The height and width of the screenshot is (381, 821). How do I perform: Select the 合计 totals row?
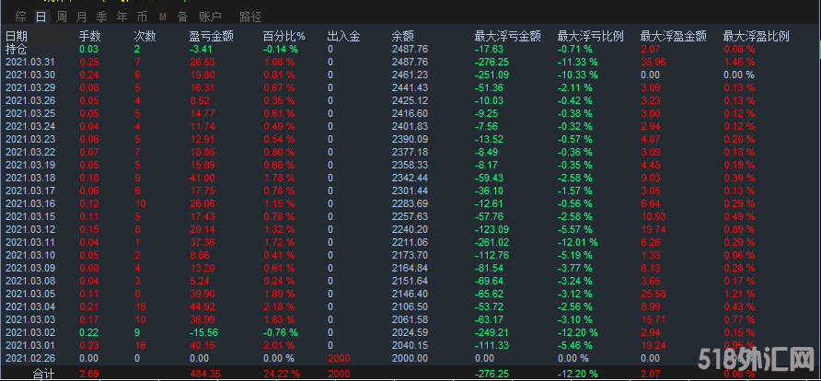click(x=43, y=373)
